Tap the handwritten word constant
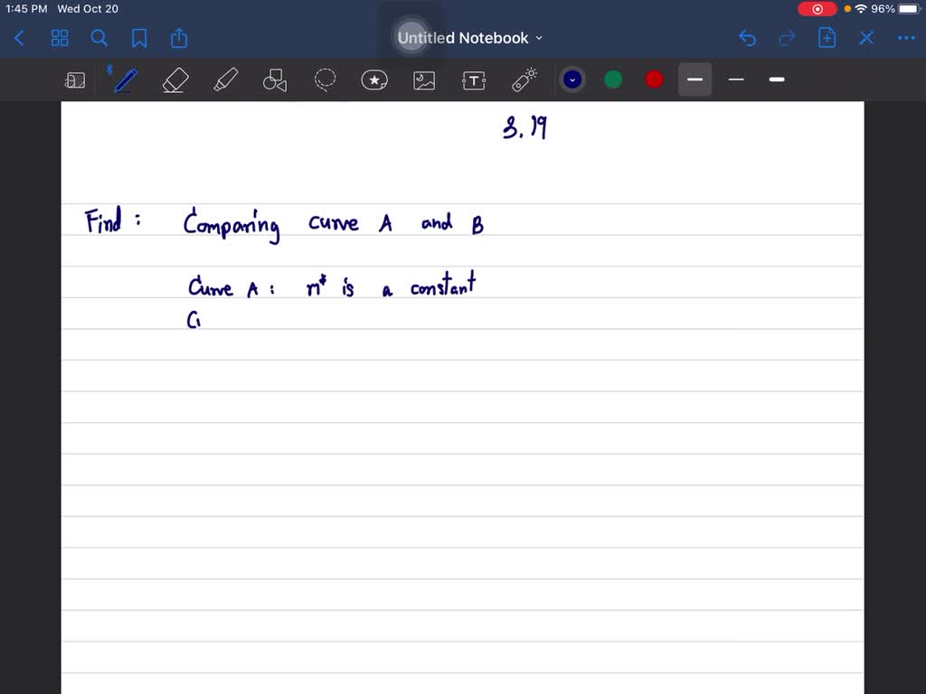This screenshot has height=694, width=926. [x=443, y=285]
